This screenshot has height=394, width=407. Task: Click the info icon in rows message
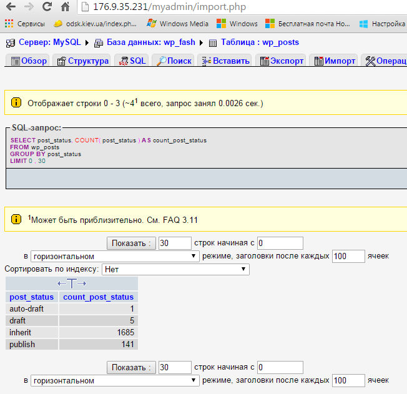pyautogui.click(x=16, y=102)
